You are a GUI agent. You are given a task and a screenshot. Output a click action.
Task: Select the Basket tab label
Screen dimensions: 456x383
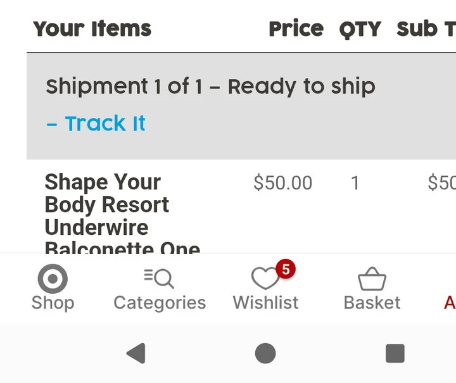(x=372, y=303)
